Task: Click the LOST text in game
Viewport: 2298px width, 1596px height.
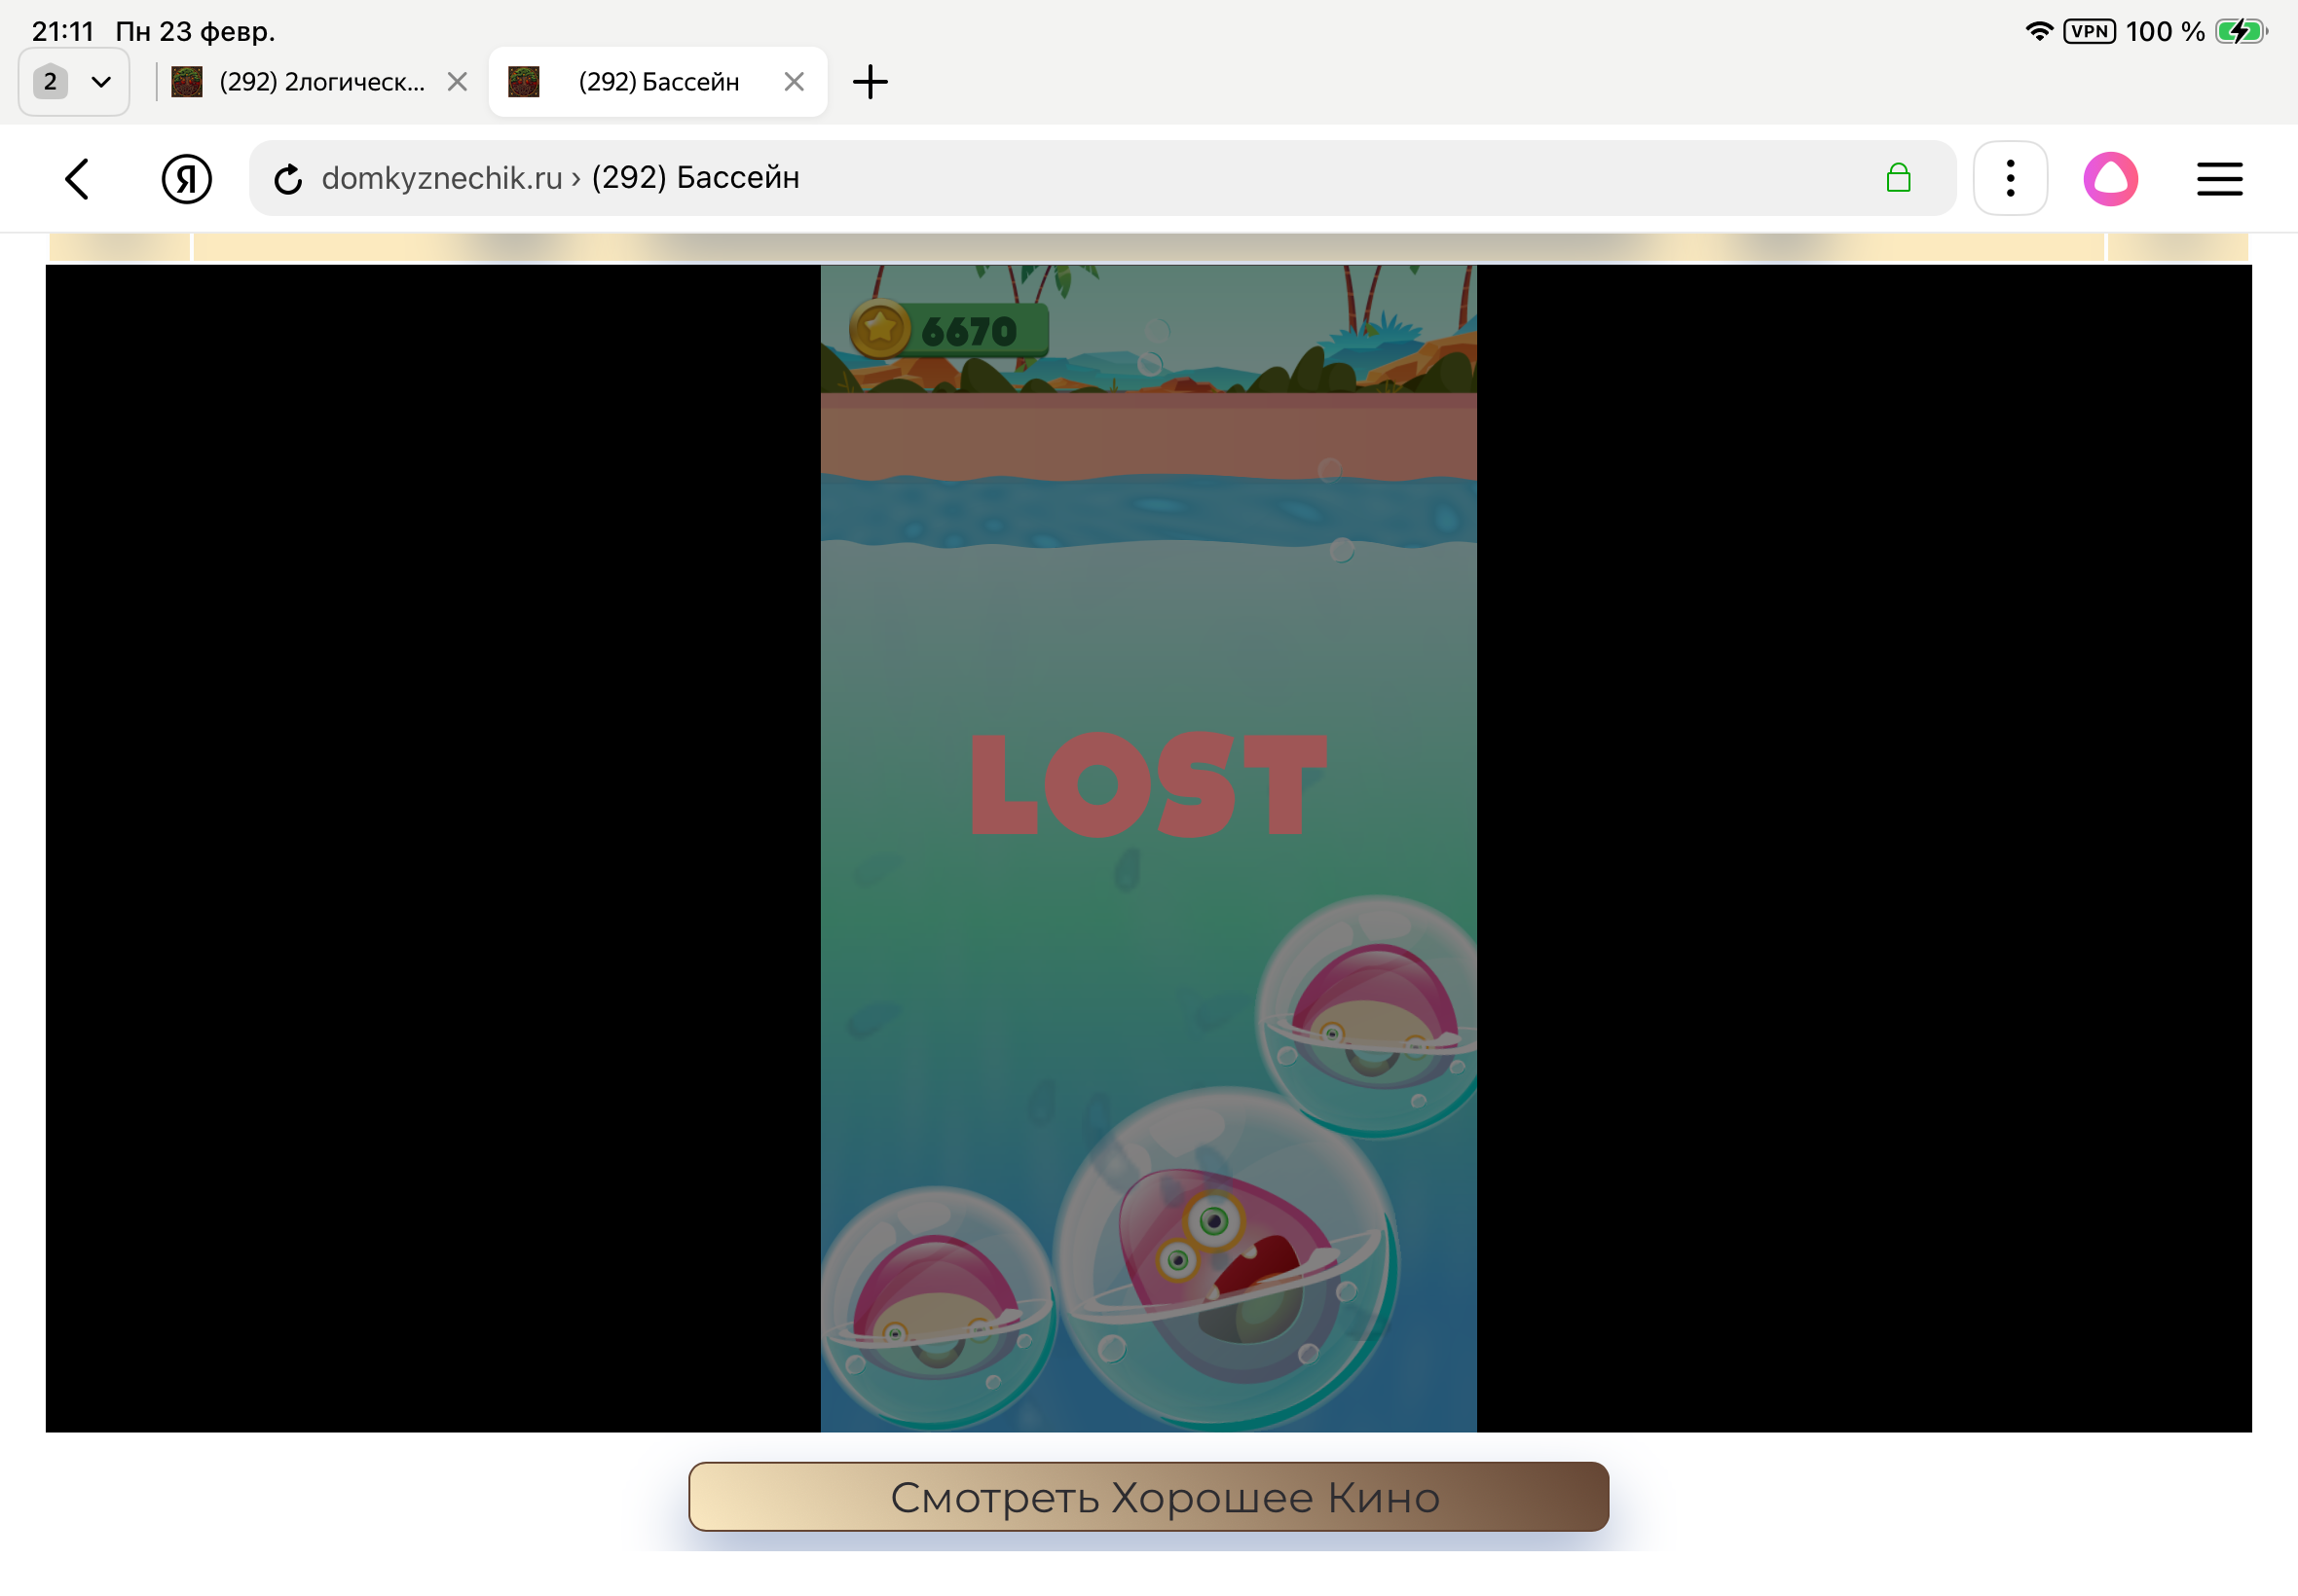Action: (x=1147, y=785)
